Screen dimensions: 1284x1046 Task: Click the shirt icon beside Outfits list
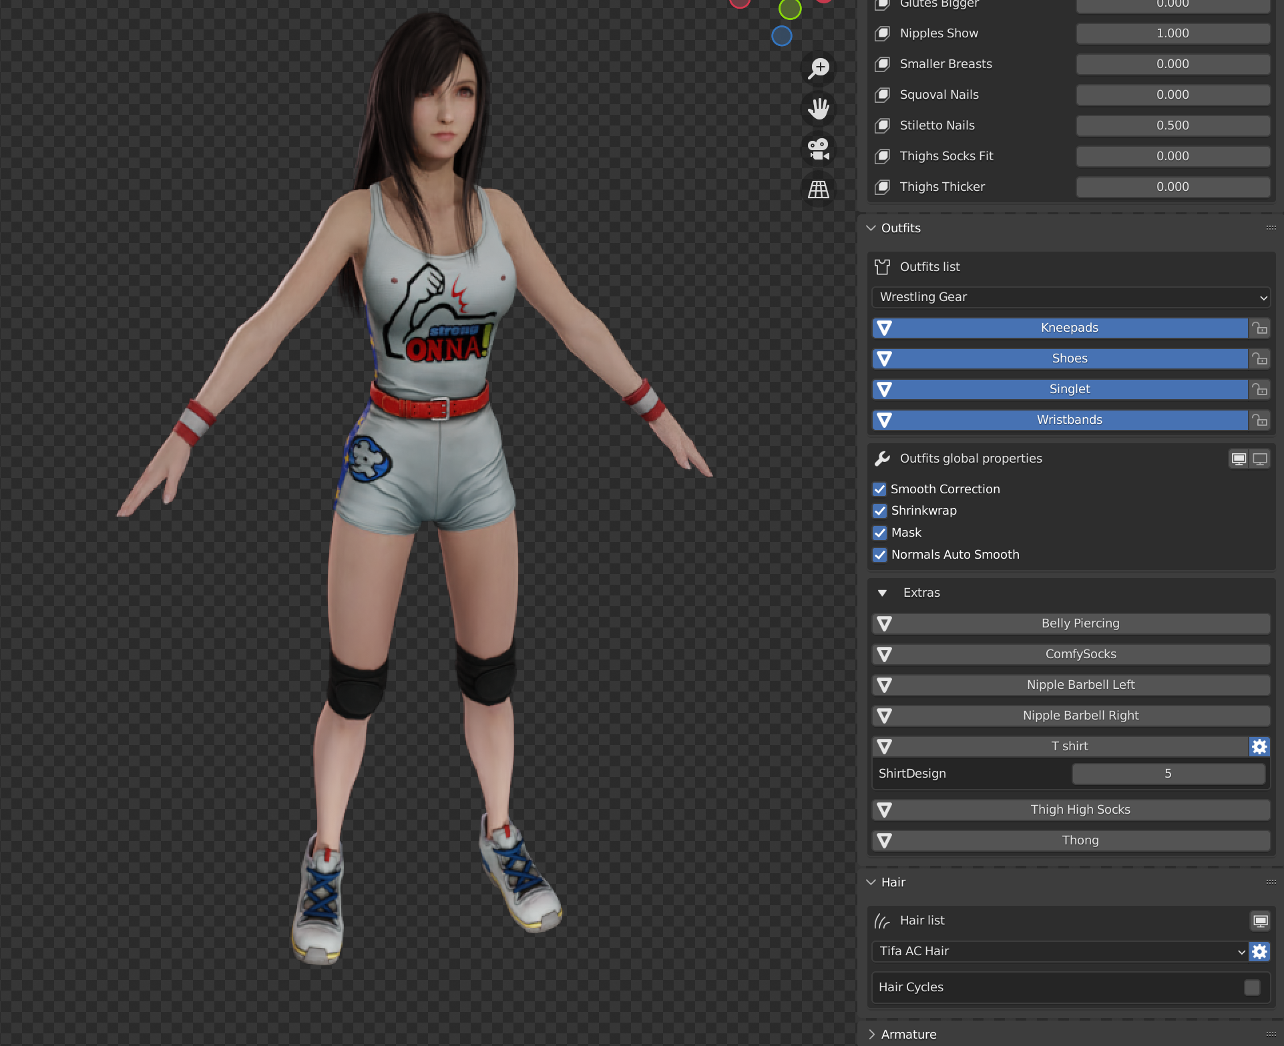[x=883, y=267]
